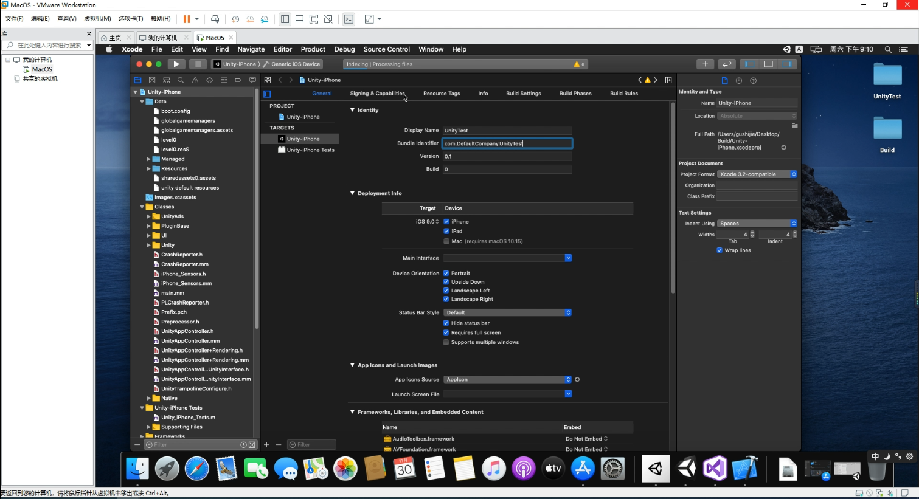This screenshot has height=499, width=919.
Task: Show the Project navigator folder icon
Action: tap(137, 80)
